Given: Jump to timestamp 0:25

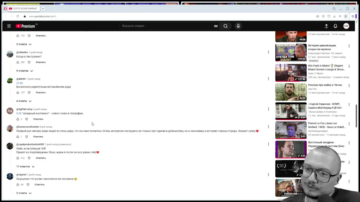Looking at the screenshot, I should pyautogui.click(x=19, y=113).
